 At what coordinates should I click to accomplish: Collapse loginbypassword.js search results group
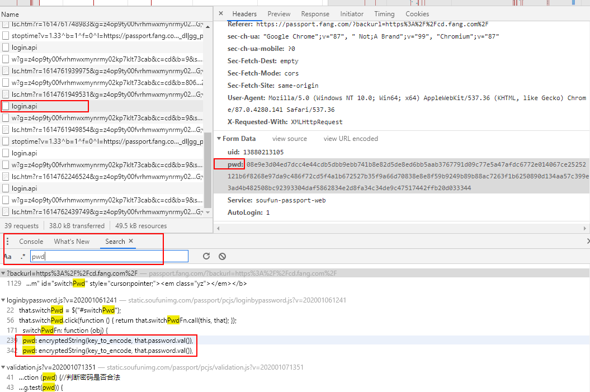tap(3, 300)
